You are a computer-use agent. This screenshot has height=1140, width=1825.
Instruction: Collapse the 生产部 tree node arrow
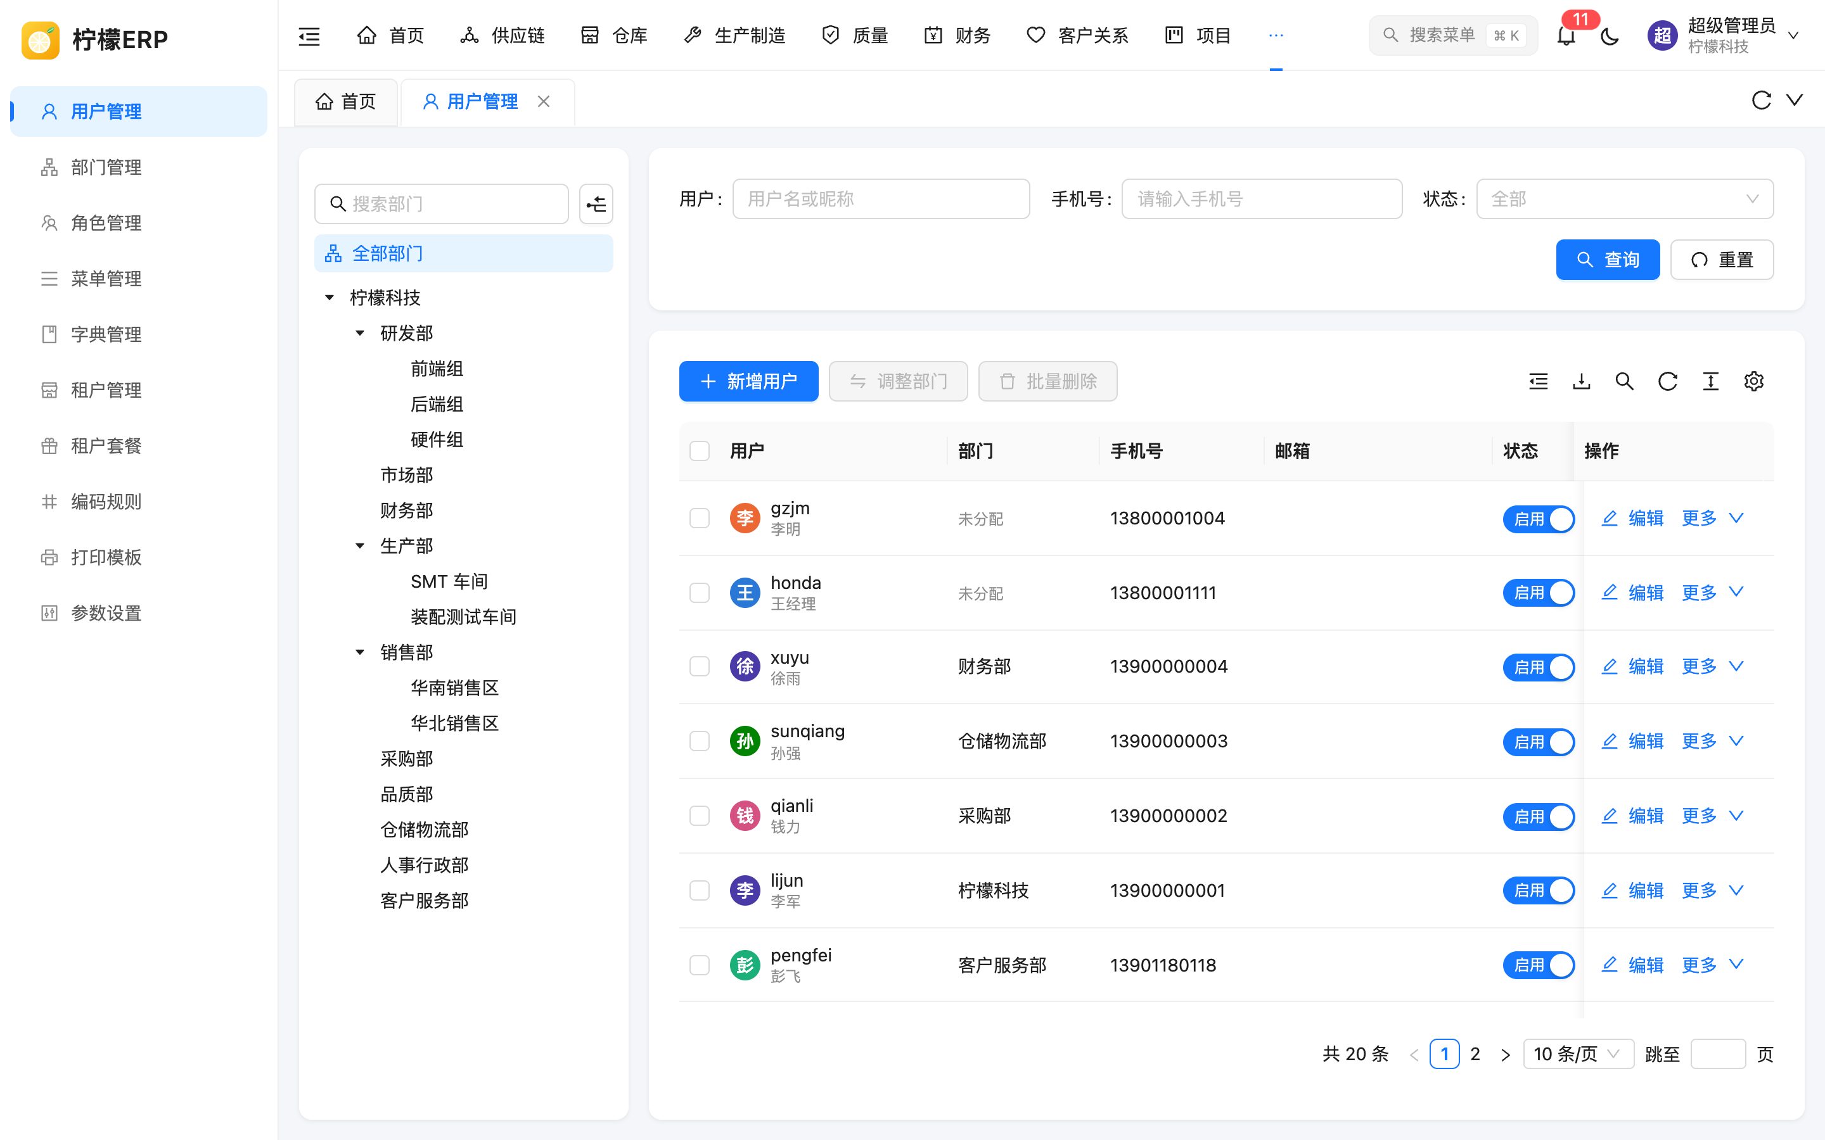point(360,546)
